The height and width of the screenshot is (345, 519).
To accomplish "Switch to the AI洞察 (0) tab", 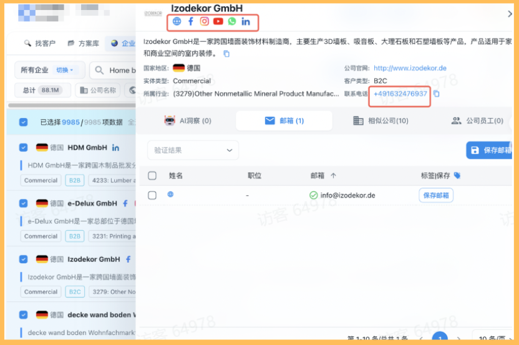I will coord(188,120).
